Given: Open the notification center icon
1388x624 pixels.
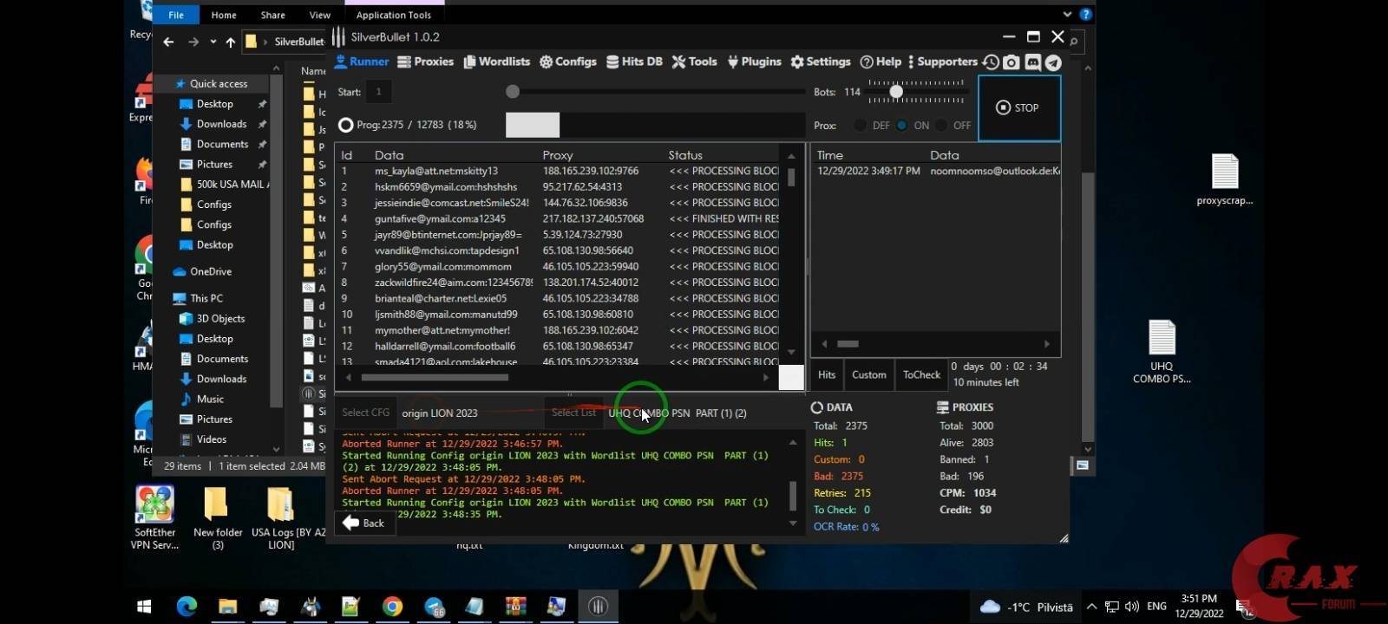Looking at the screenshot, I should point(1244,607).
